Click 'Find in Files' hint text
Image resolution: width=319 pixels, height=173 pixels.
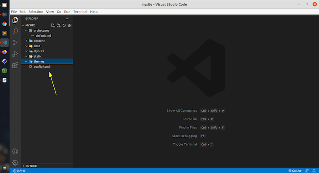tap(188, 128)
